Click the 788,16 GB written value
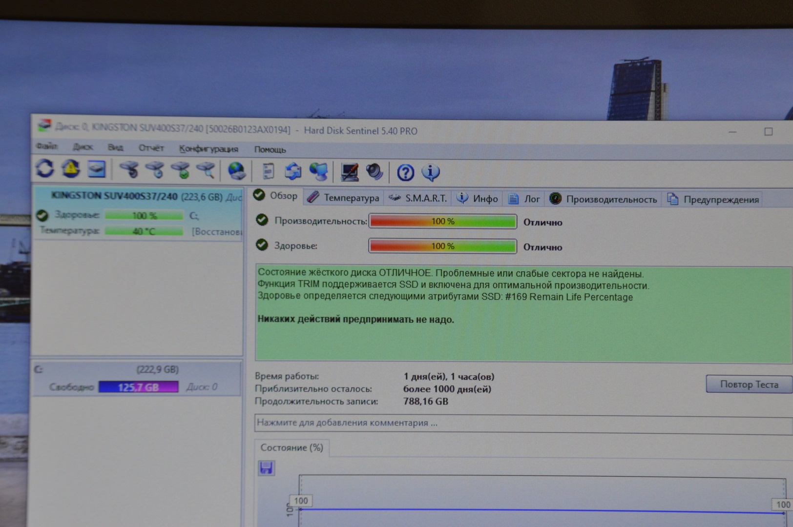This screenshot has width=793, height=527. coord(425,402)
